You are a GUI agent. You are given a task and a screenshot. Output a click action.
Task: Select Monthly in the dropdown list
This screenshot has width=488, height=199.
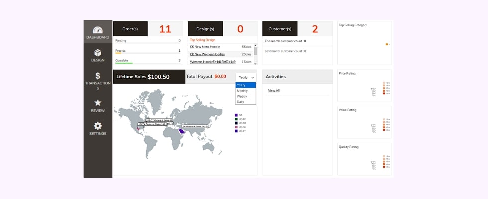[246, 91]
